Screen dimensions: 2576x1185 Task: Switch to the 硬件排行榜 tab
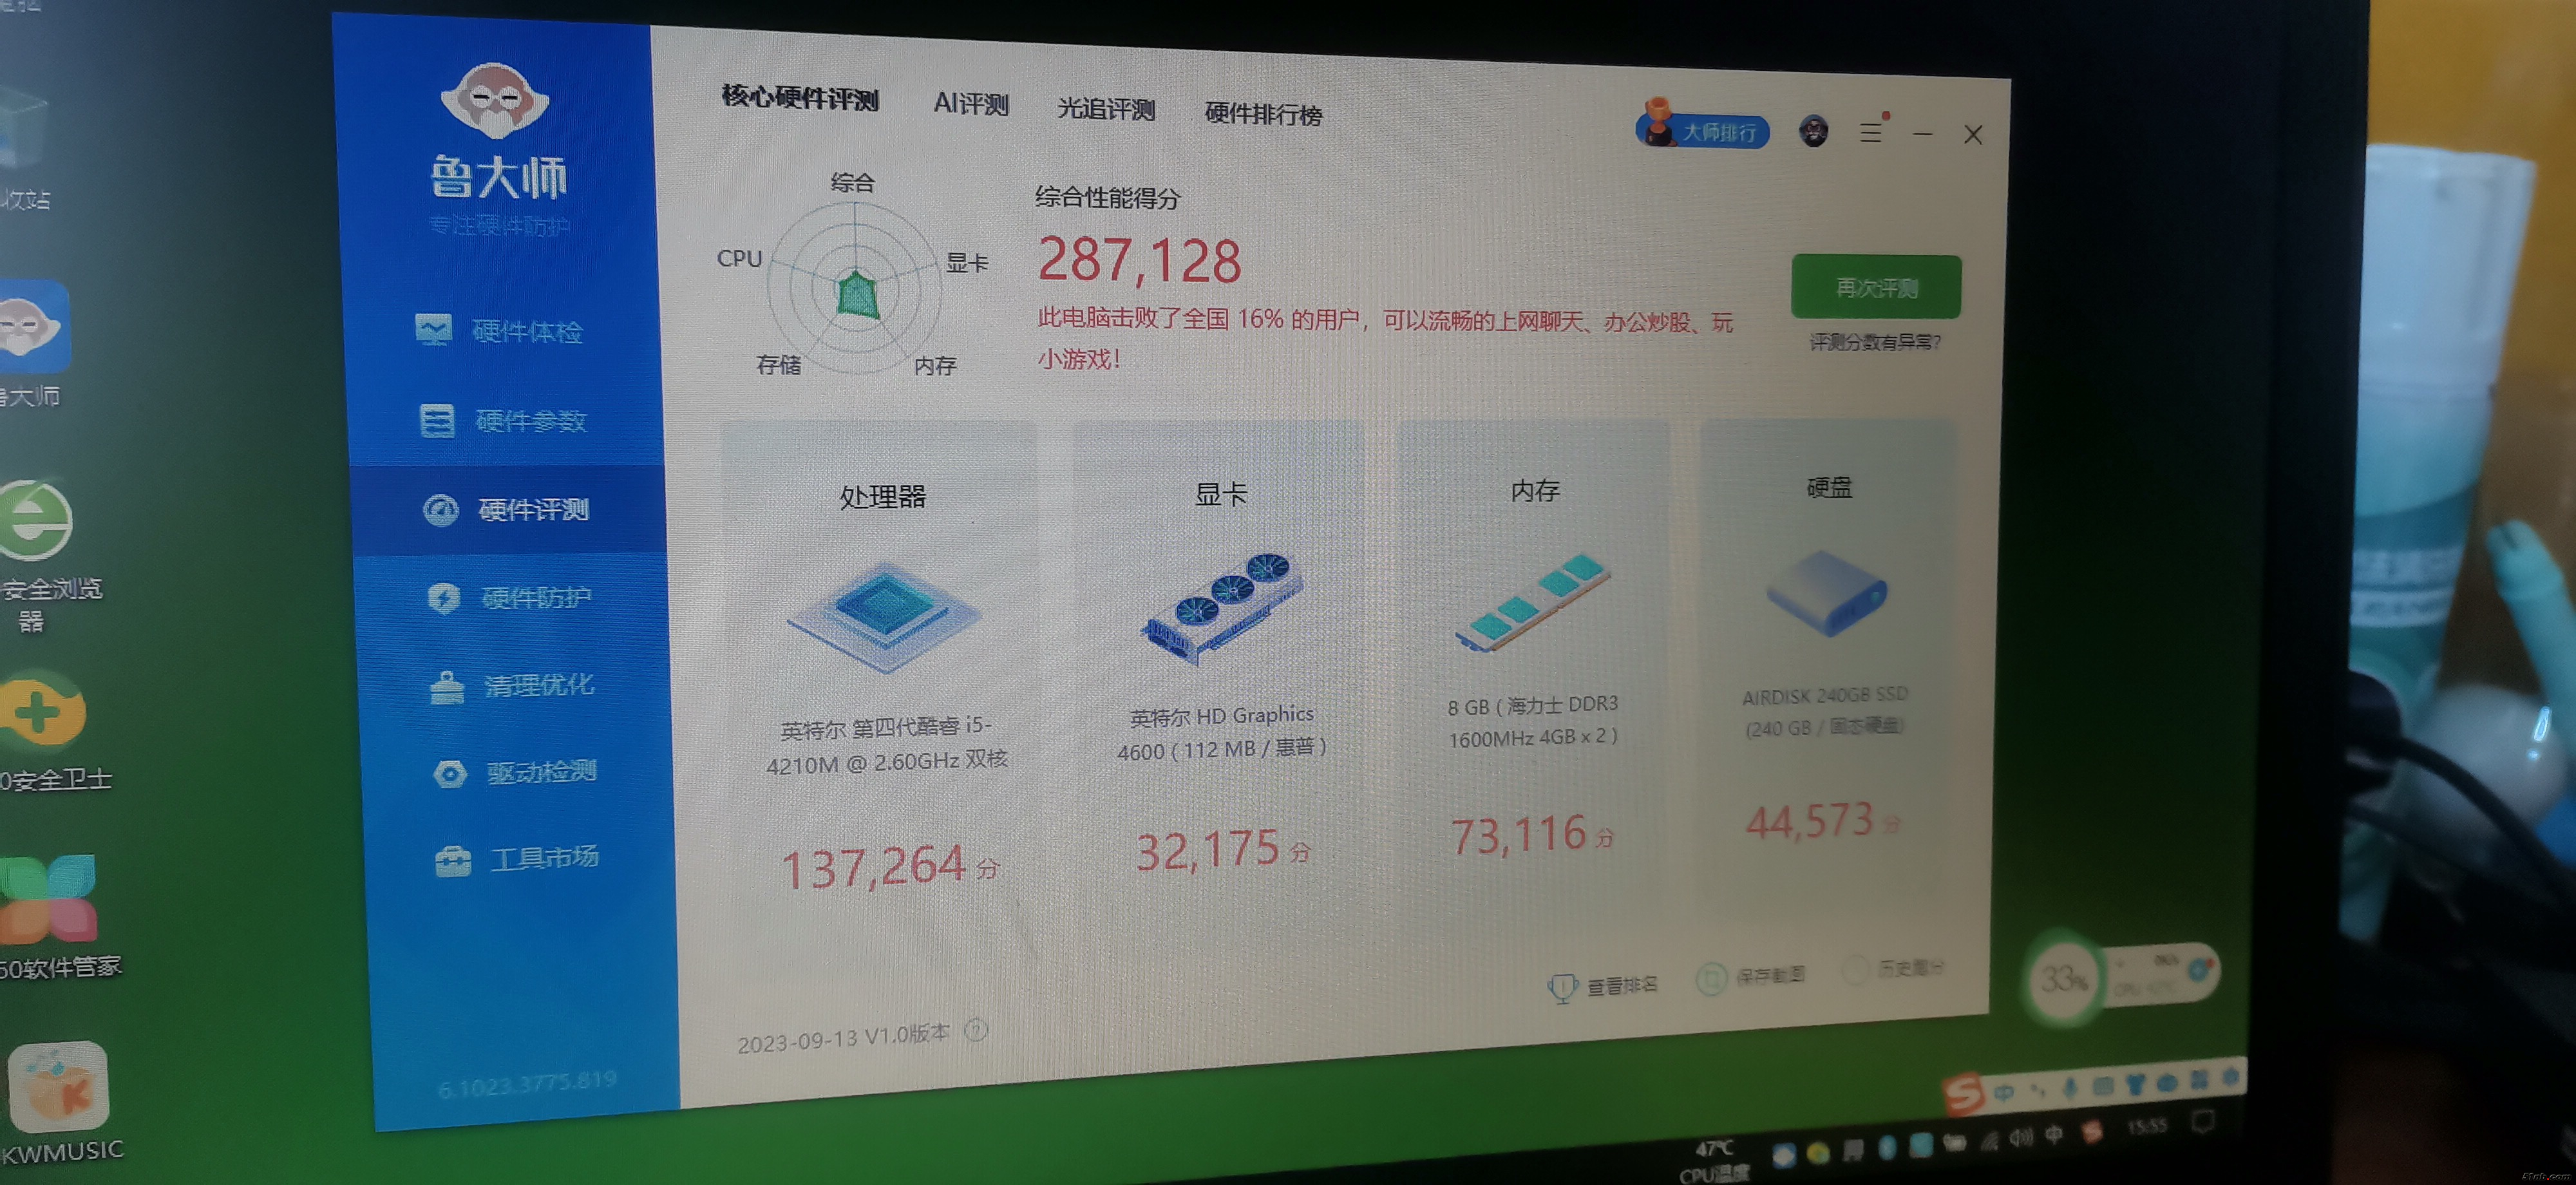pyautogui.click(x=1263, y=114)
